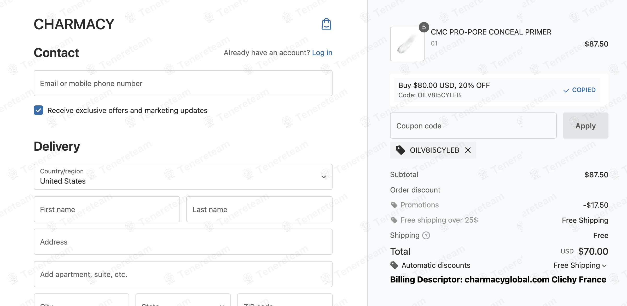Click the Automatic discounts tag icon

coord(394,265)
